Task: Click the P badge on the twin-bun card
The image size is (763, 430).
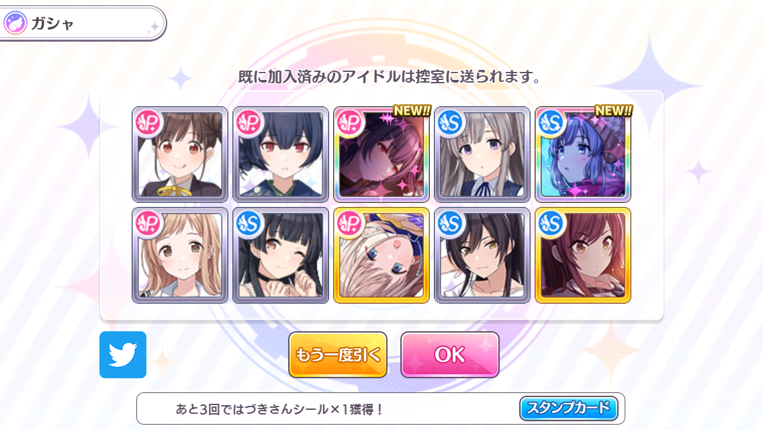Action: 148,123
